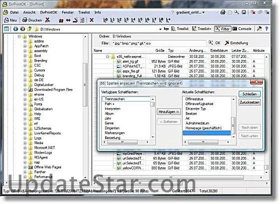Expand tree to level 1 icon

point(112,20)
